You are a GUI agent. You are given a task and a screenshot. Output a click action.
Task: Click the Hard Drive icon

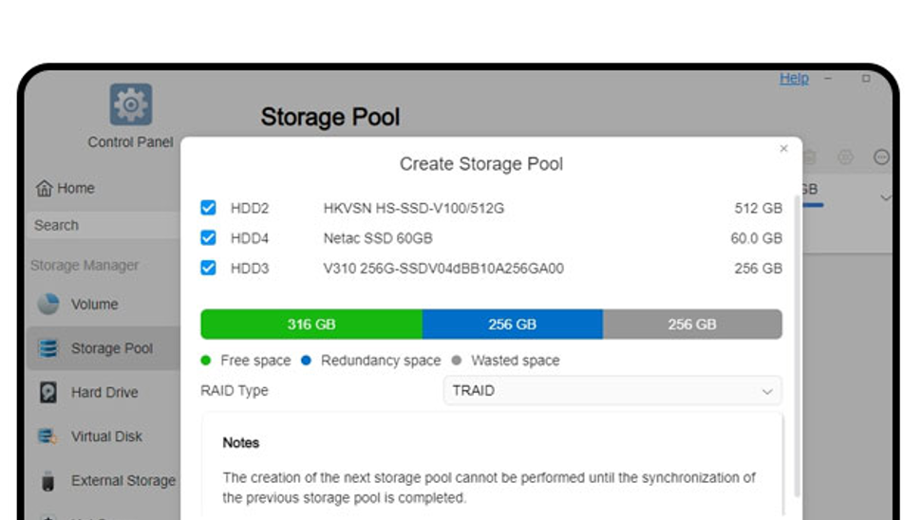pyautogui.click(x=48, y=392)
